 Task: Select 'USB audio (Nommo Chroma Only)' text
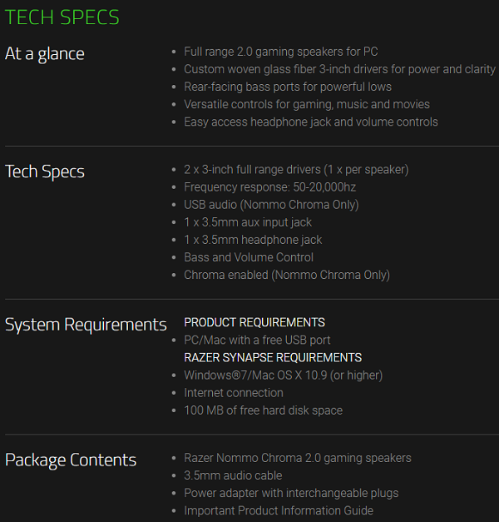(271, 205)
